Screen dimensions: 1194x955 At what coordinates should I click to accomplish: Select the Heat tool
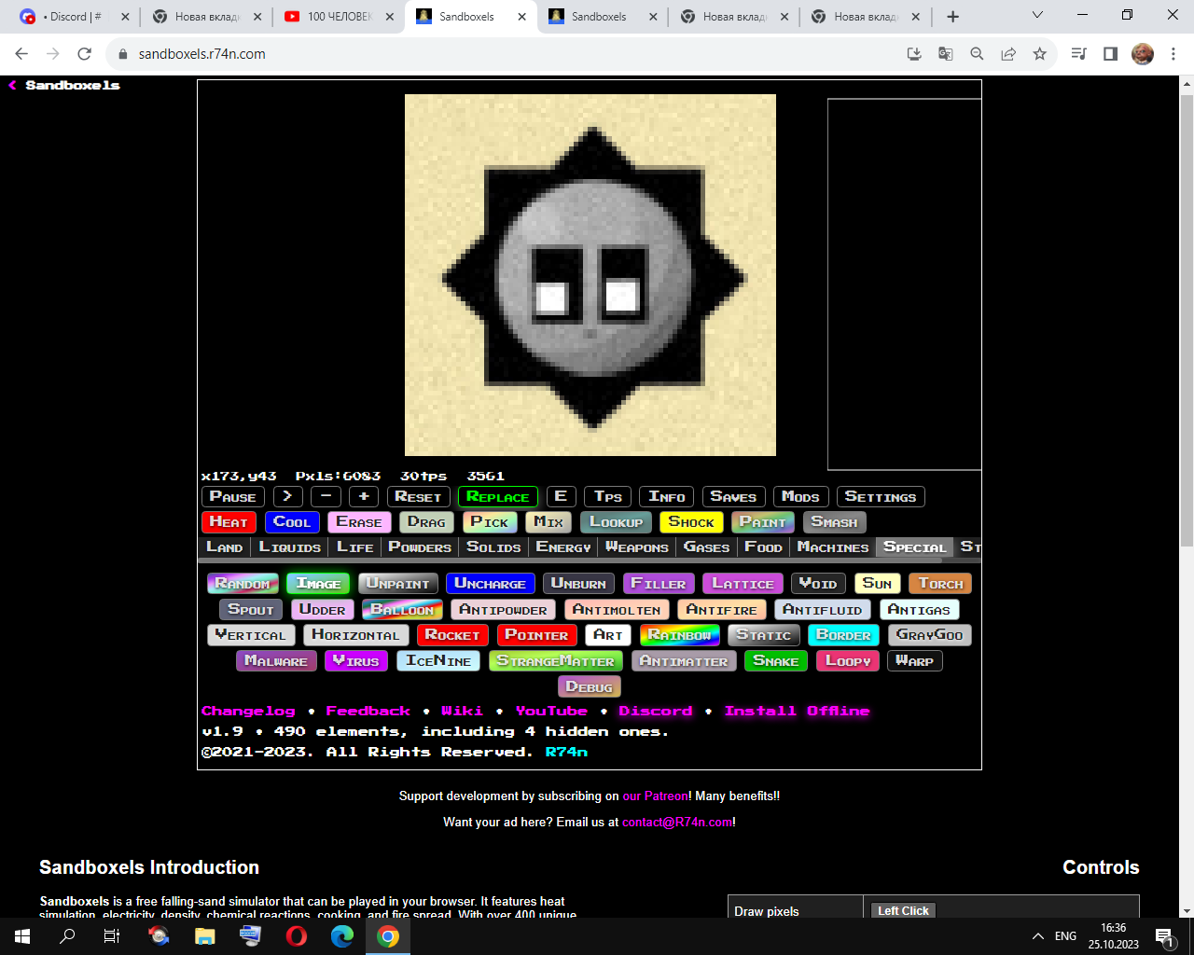229,522
